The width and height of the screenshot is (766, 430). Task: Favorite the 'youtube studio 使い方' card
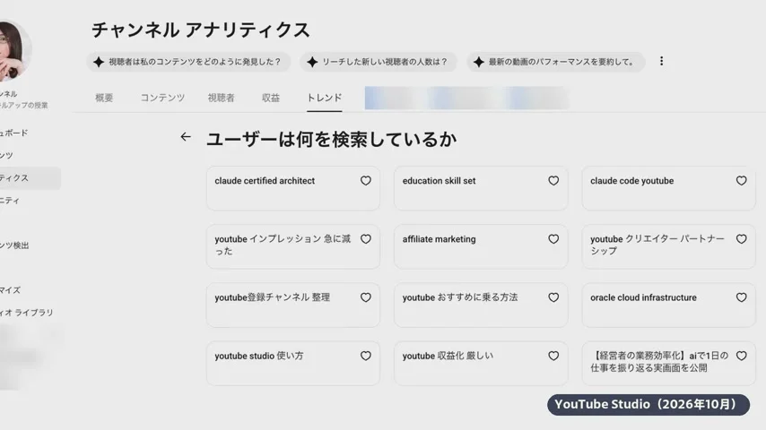365,357
